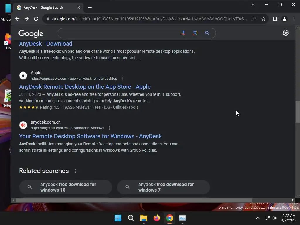The image size is (300, 225).
Task: Go back to the previous page
Action: point(17,19)
